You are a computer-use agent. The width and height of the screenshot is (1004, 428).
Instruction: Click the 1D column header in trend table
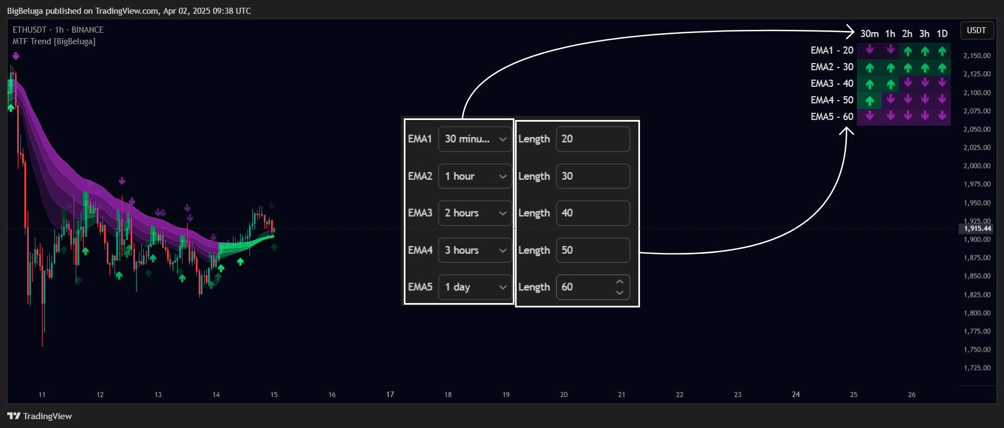[x=942, y=34]
